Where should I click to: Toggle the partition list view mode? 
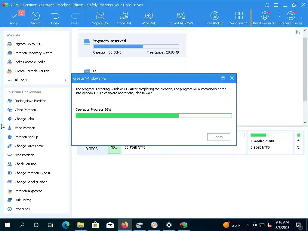[298, 32]
